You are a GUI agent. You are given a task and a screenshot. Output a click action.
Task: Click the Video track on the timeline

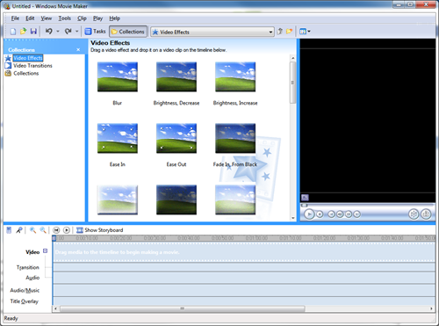click(244, 252)
